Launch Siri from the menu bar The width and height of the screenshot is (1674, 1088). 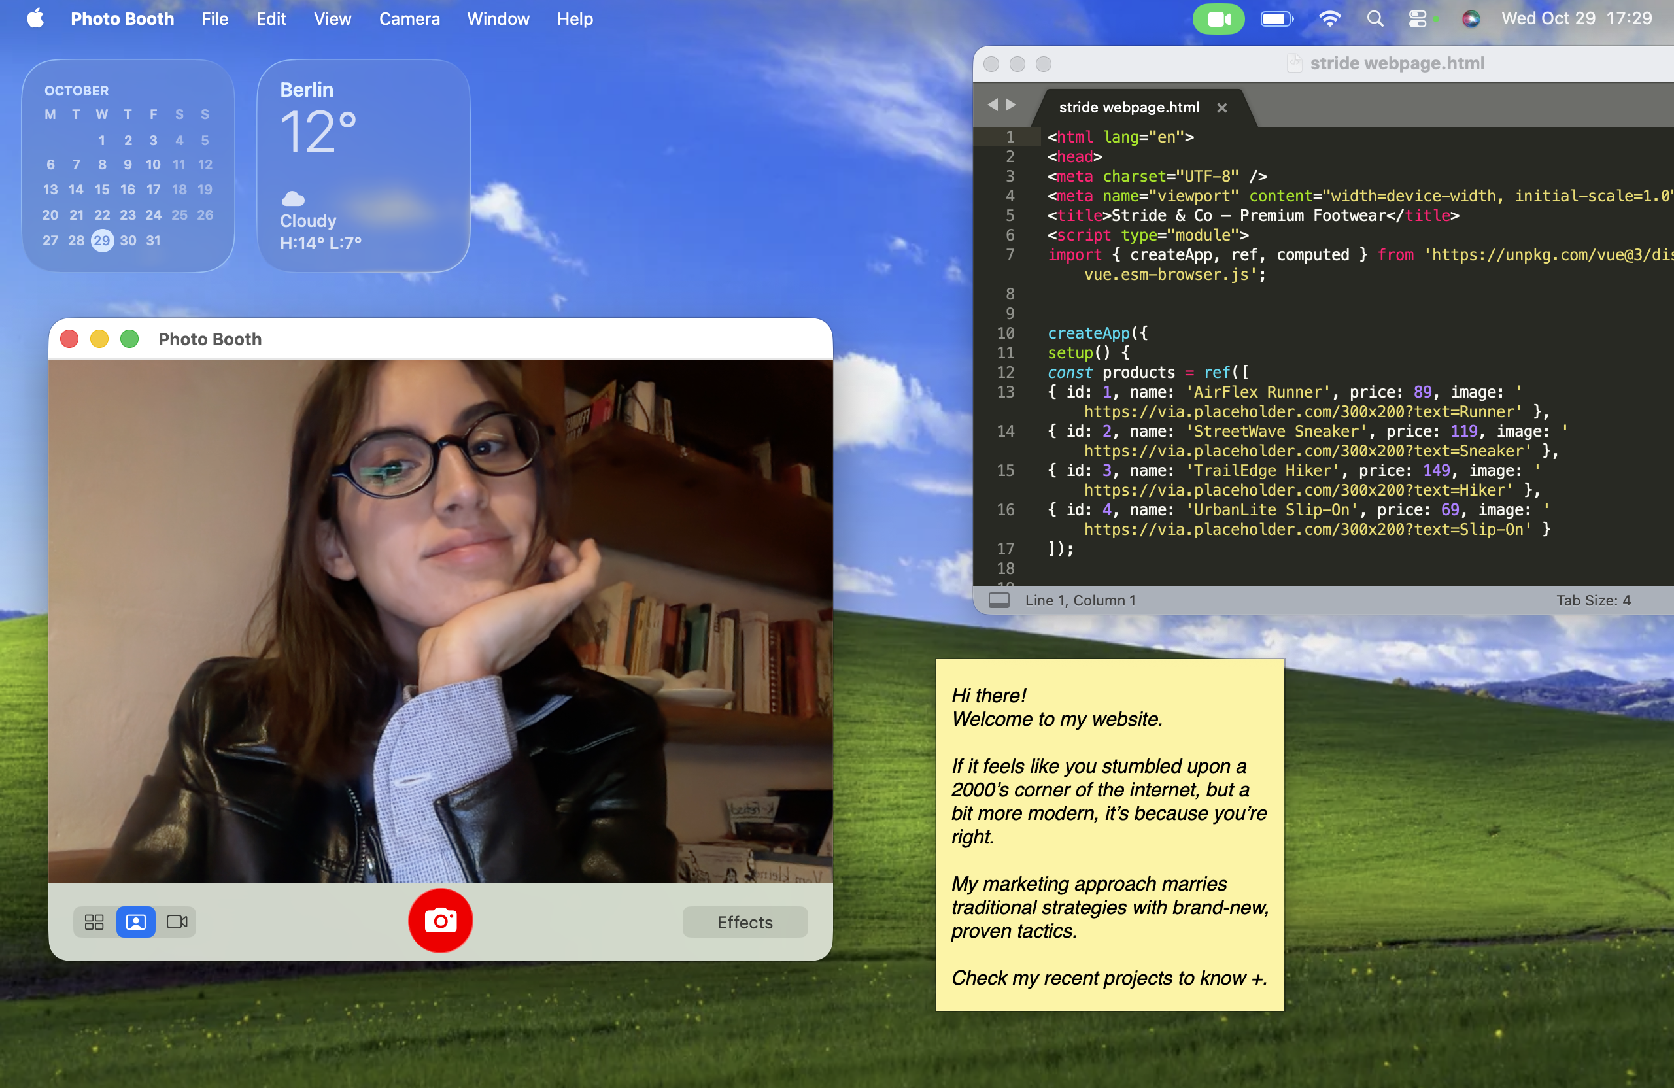point(1470,19)
